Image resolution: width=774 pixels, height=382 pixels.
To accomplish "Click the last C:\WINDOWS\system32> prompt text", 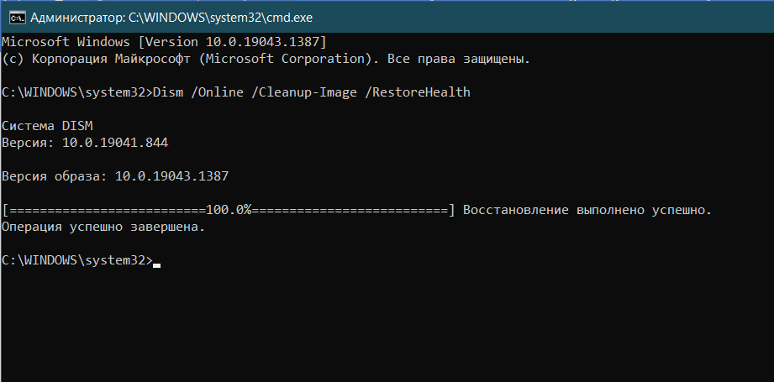I will [77, 260].
